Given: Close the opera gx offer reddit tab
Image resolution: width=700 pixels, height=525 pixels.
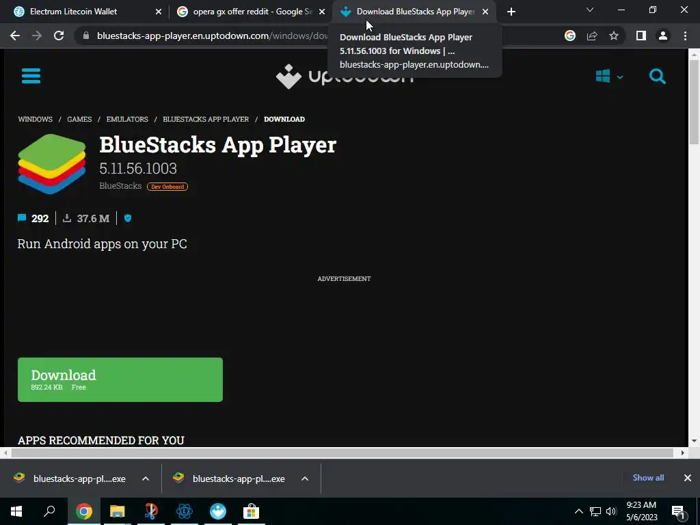Looking at the screenshot, I should [x=322, y=12].
